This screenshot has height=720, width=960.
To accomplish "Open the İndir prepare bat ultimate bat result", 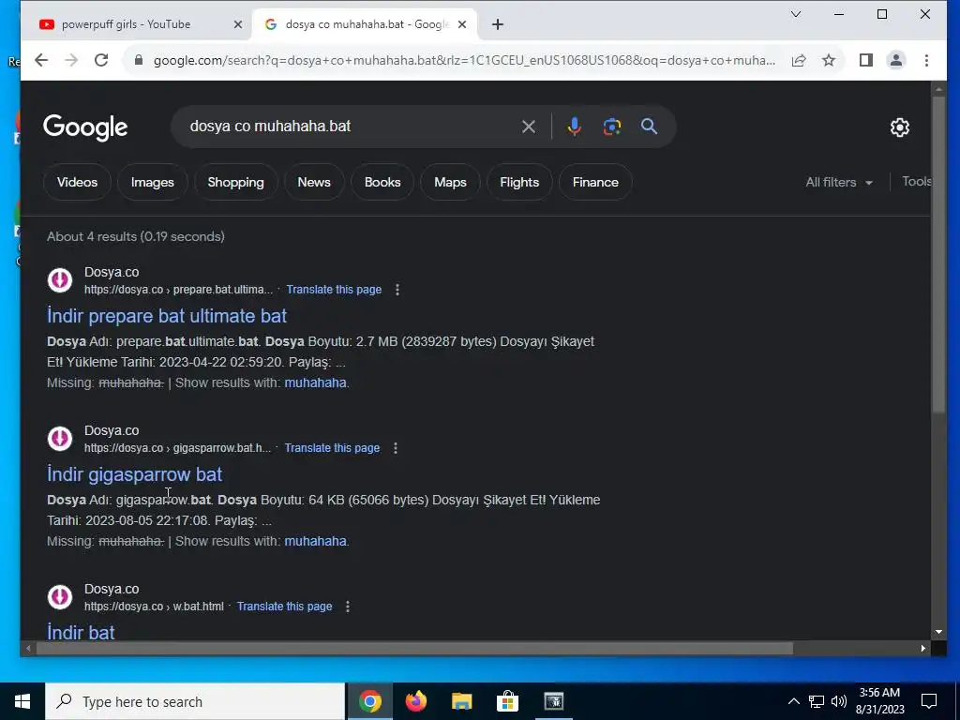I will [x=167, y=316].
